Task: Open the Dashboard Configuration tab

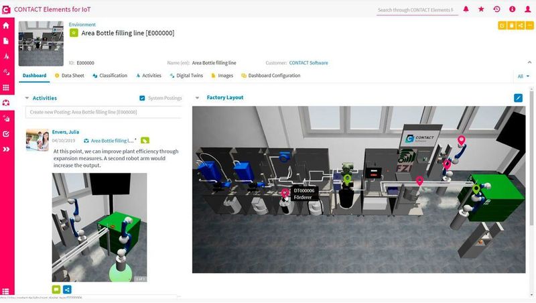Action: coord(271,76)
